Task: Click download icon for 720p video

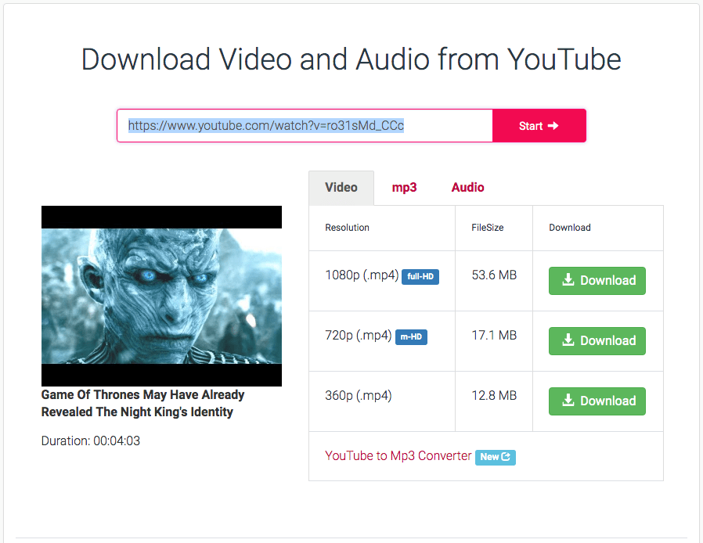Action: tap(569, 340)
